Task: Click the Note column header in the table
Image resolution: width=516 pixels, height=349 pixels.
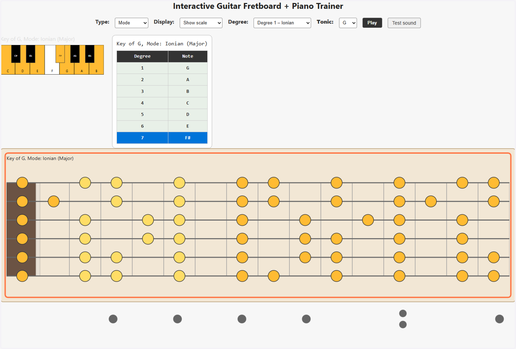Action: click(188, 56)
